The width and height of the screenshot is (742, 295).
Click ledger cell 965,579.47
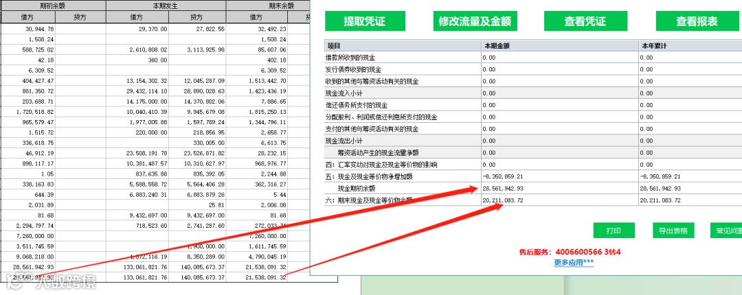38,122
